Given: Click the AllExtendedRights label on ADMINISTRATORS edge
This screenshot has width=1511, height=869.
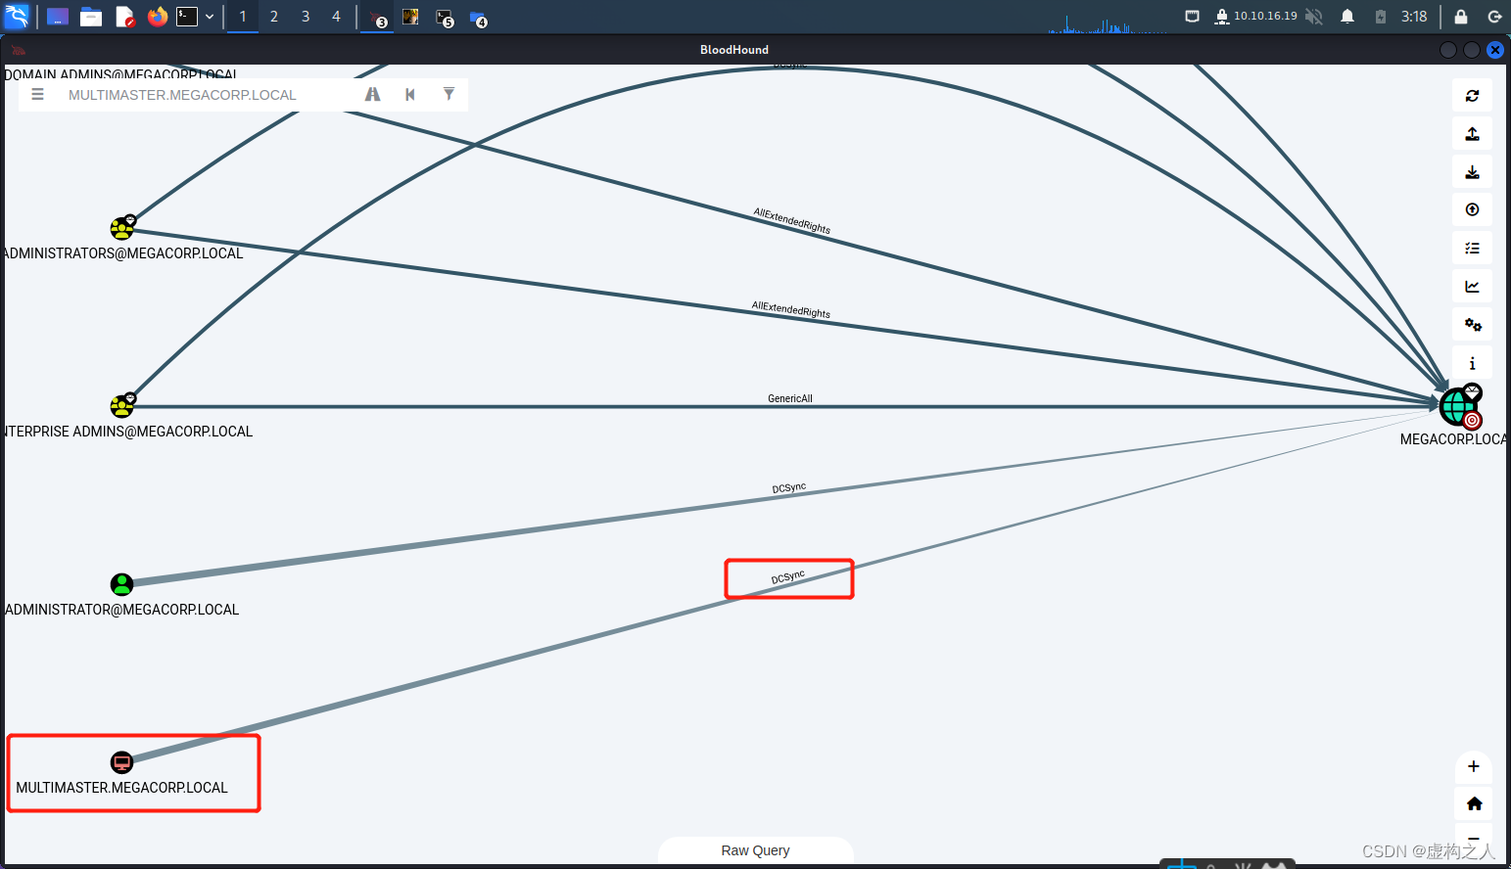Looking at the screenshot, I should click(x=791, y=310).
